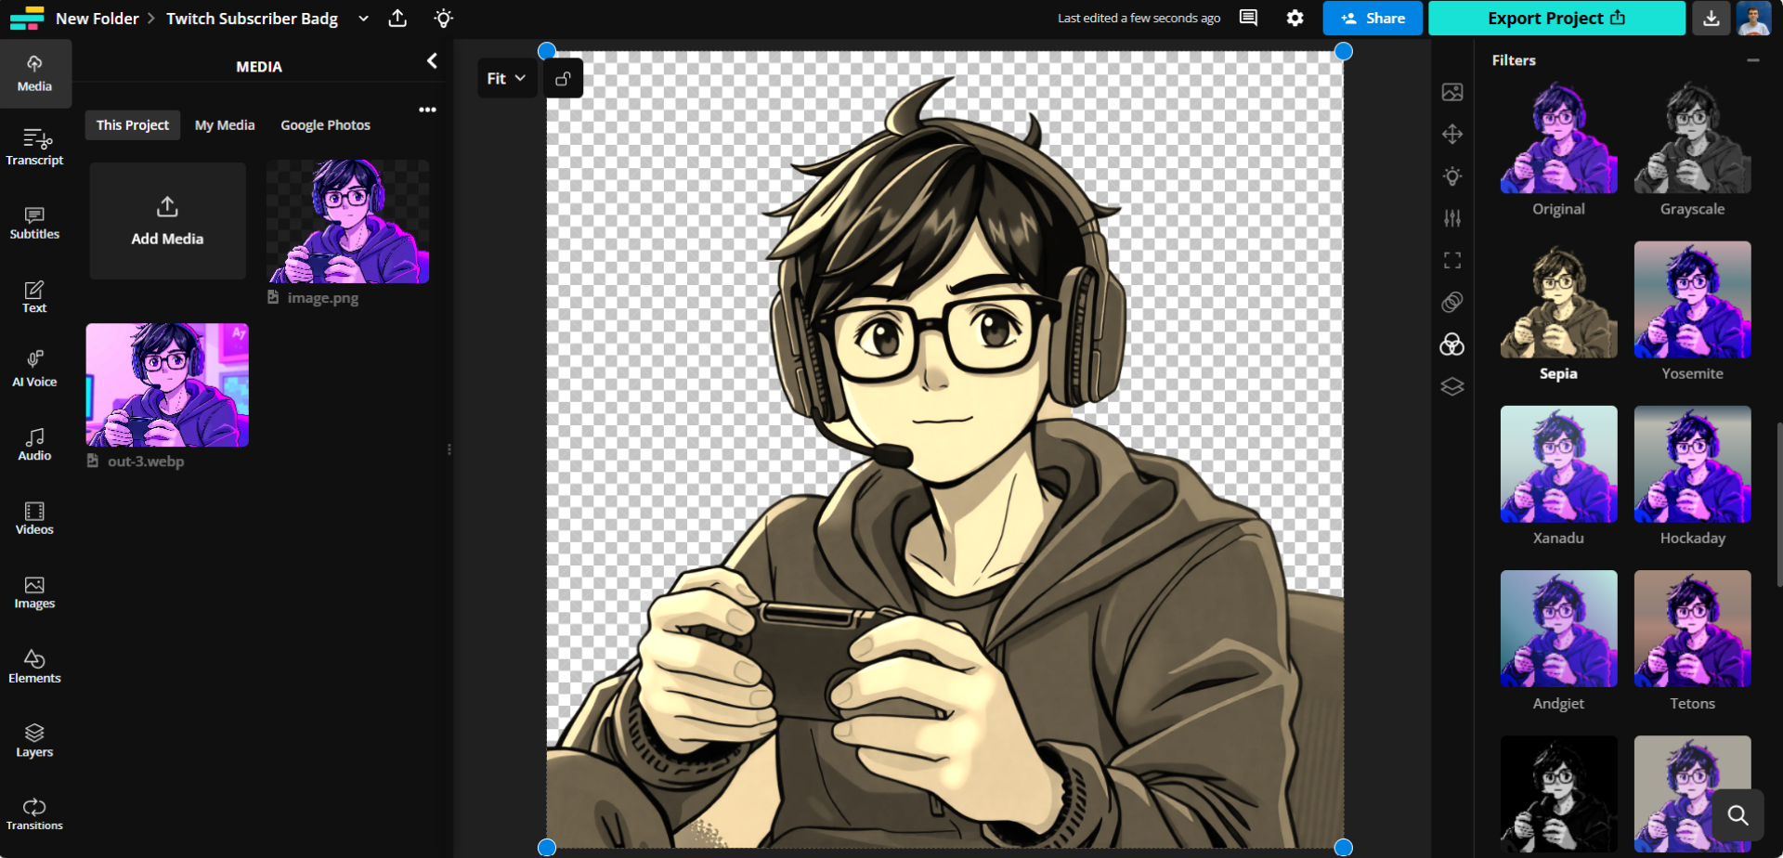This screenshot has width=1783, height=858.
Task: Click Add Media to upload a file
Action: pos(167,221)
